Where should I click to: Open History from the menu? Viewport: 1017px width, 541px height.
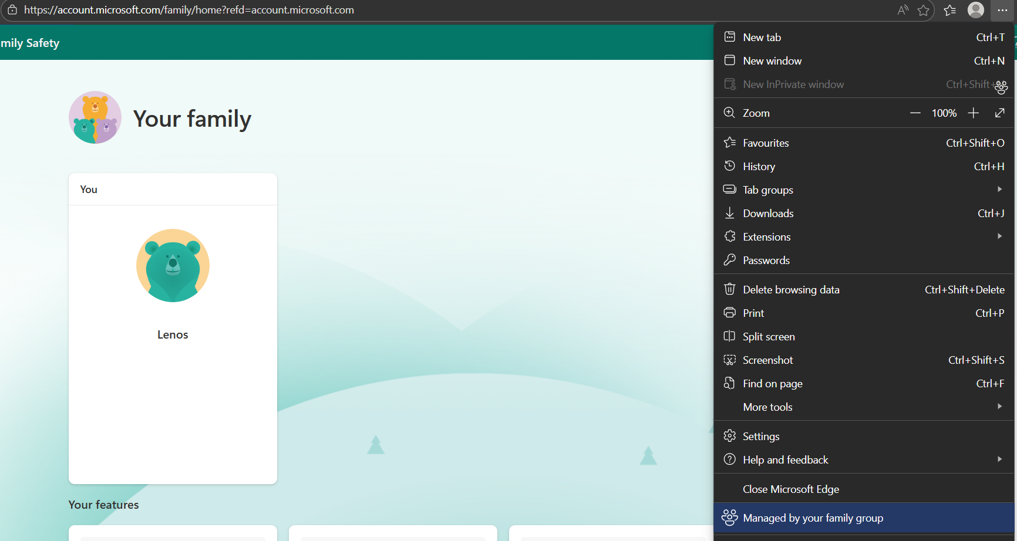759,166
